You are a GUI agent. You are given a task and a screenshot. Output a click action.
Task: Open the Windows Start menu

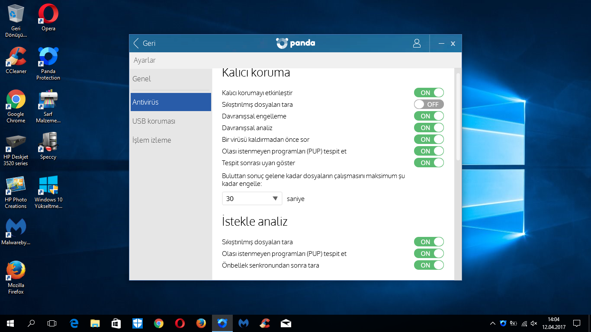pos(10,323)
